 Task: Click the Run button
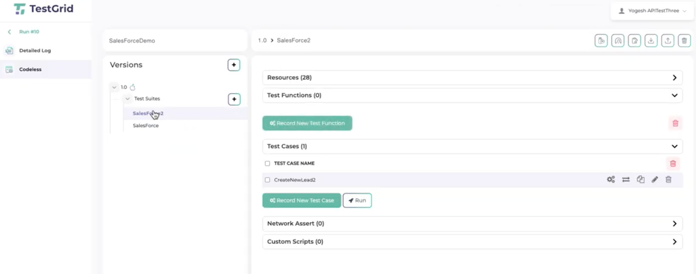click(x=357, y=201)
